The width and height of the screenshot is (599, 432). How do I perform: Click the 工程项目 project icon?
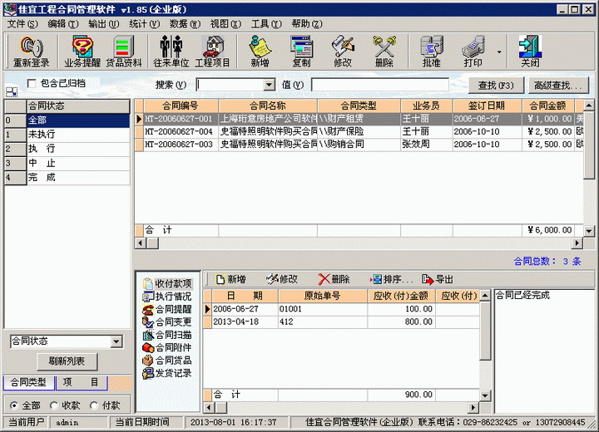213,52
